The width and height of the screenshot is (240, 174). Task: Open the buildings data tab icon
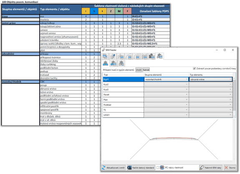(152, 56)
